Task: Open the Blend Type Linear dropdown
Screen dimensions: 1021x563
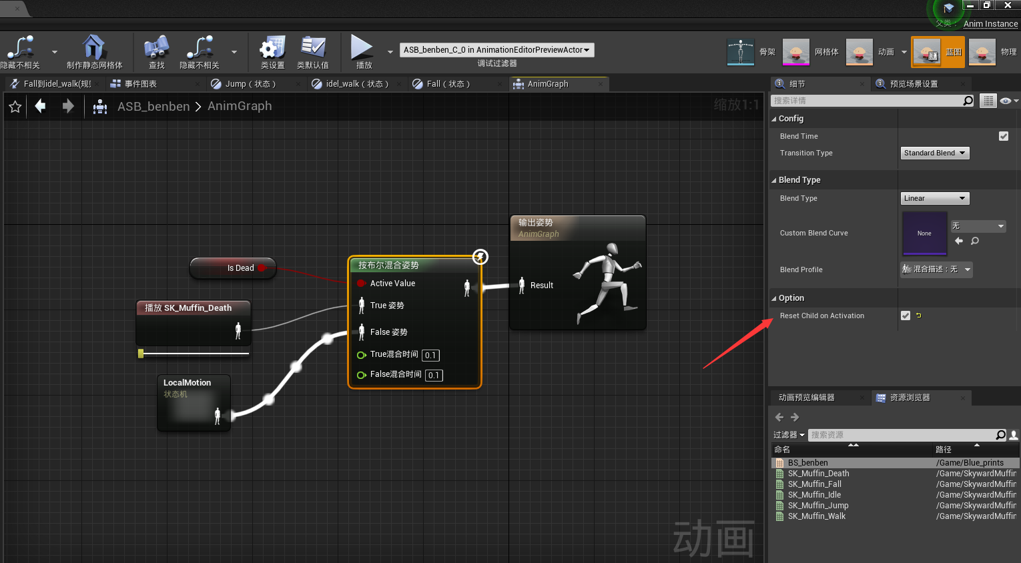Action: [935, 198]
